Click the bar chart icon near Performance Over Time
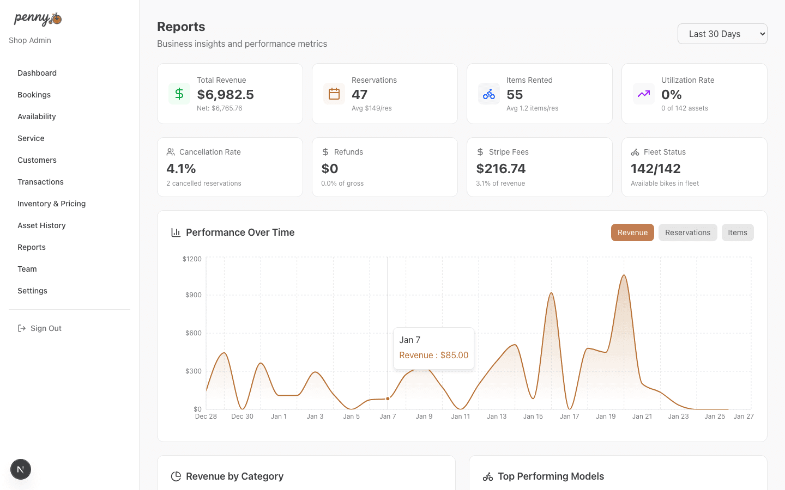Screen dimensions: 785x490 (175, 232)
